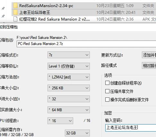This screenshot has height=137, width=156.
Task: Open the 更新方式 update mode dropdown
Action: click(x=149, y=55)
